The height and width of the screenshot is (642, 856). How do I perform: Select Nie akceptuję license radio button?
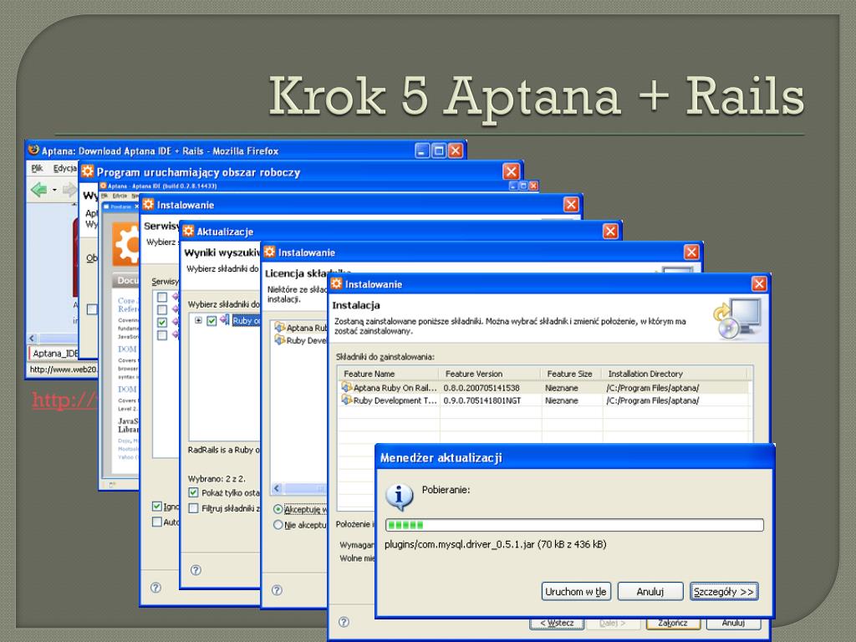click(x=278, y=525)
